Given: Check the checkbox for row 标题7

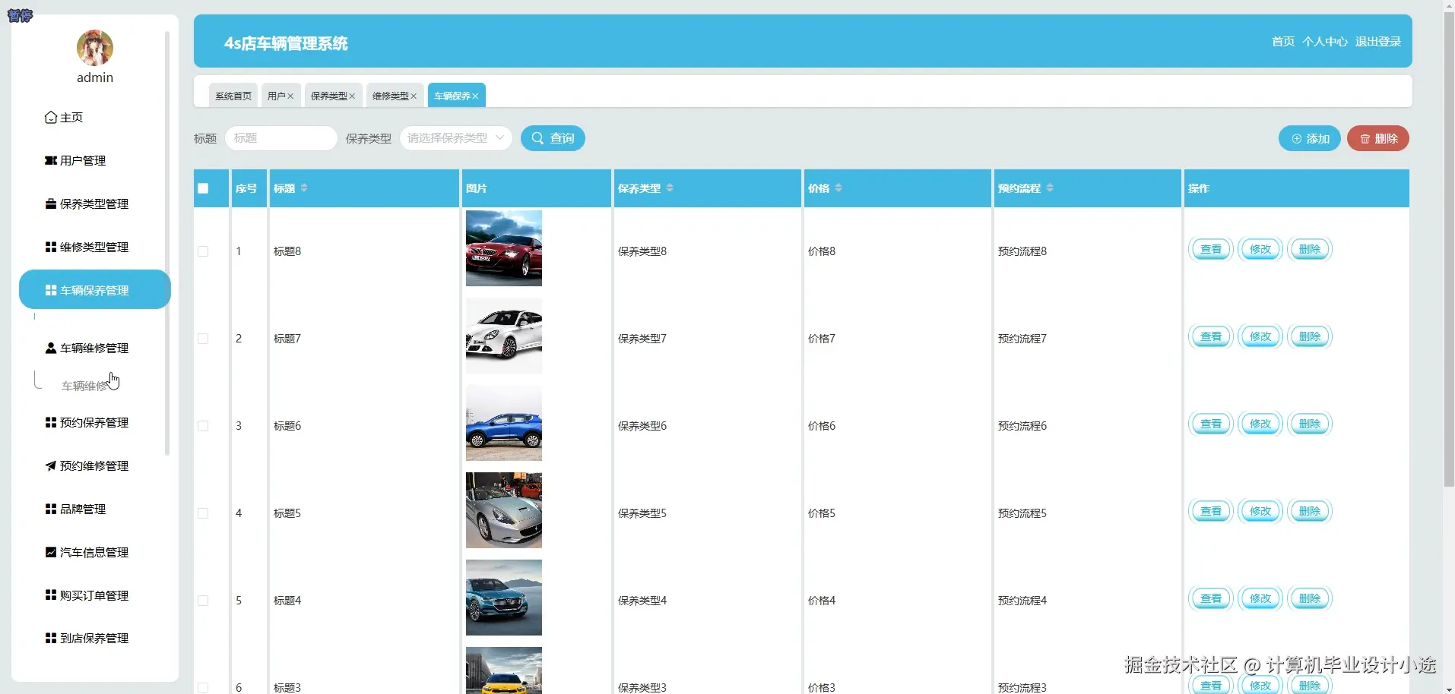Looking at the screenshot, I should pyautogui.click(x=203, y=339).
